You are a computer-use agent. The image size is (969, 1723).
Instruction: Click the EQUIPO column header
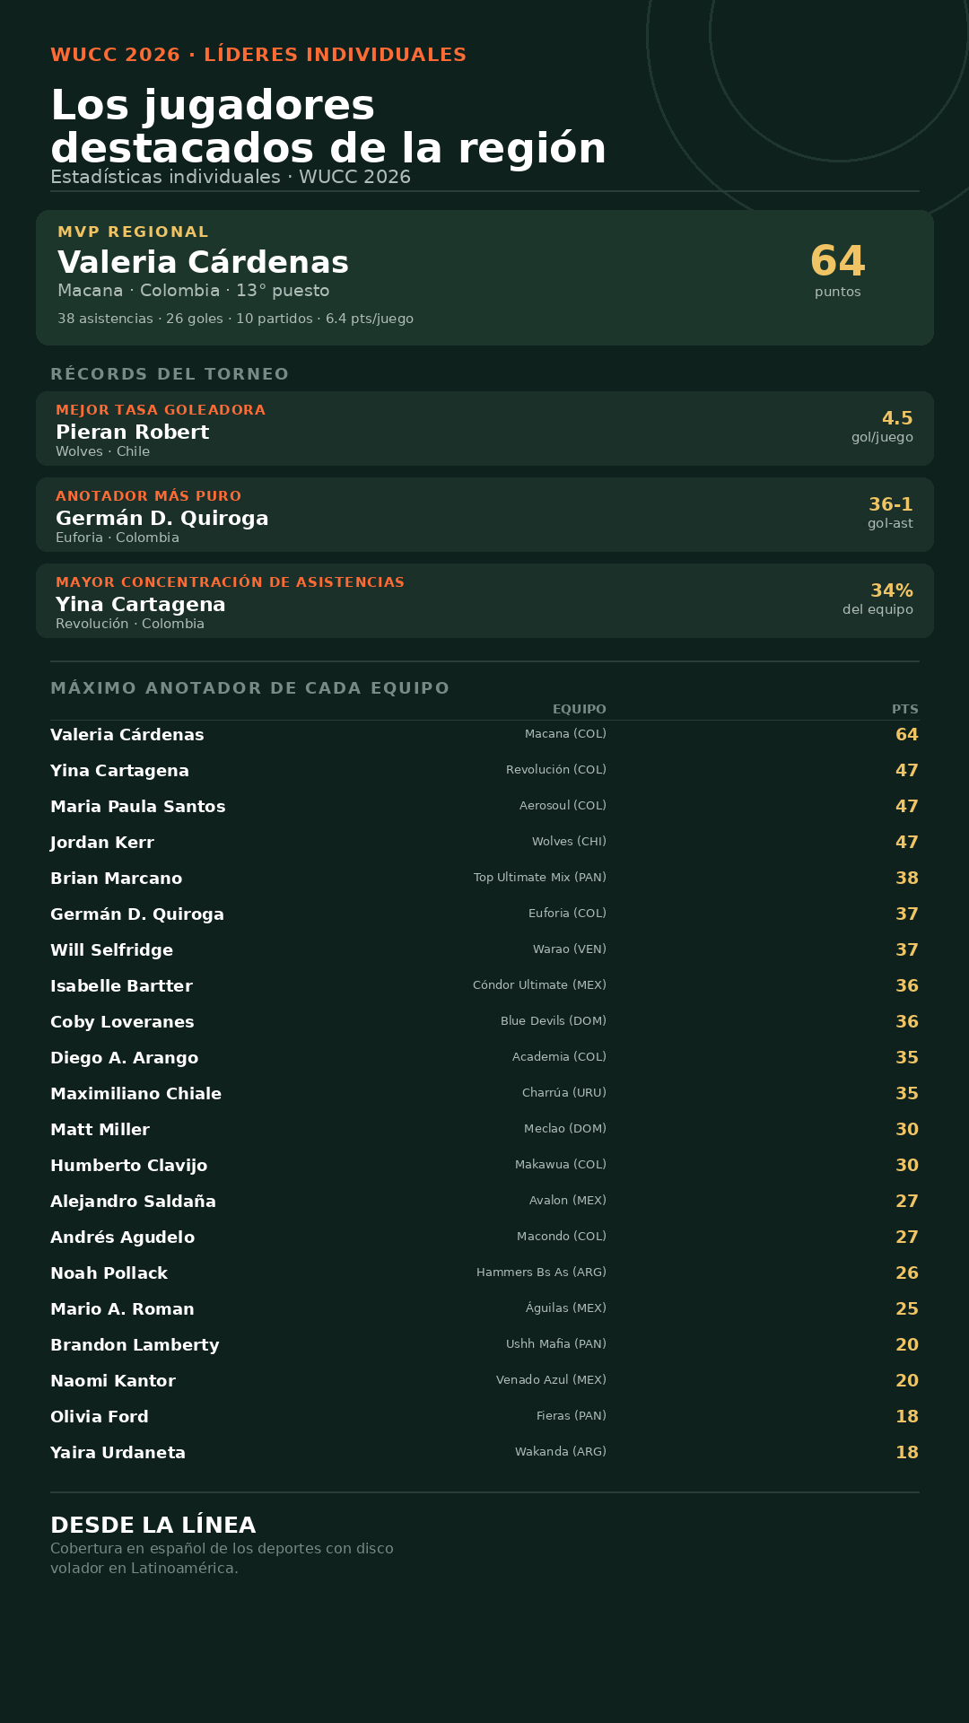pos(580,709)
